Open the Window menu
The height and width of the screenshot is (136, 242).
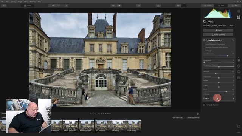pos(33,2)
